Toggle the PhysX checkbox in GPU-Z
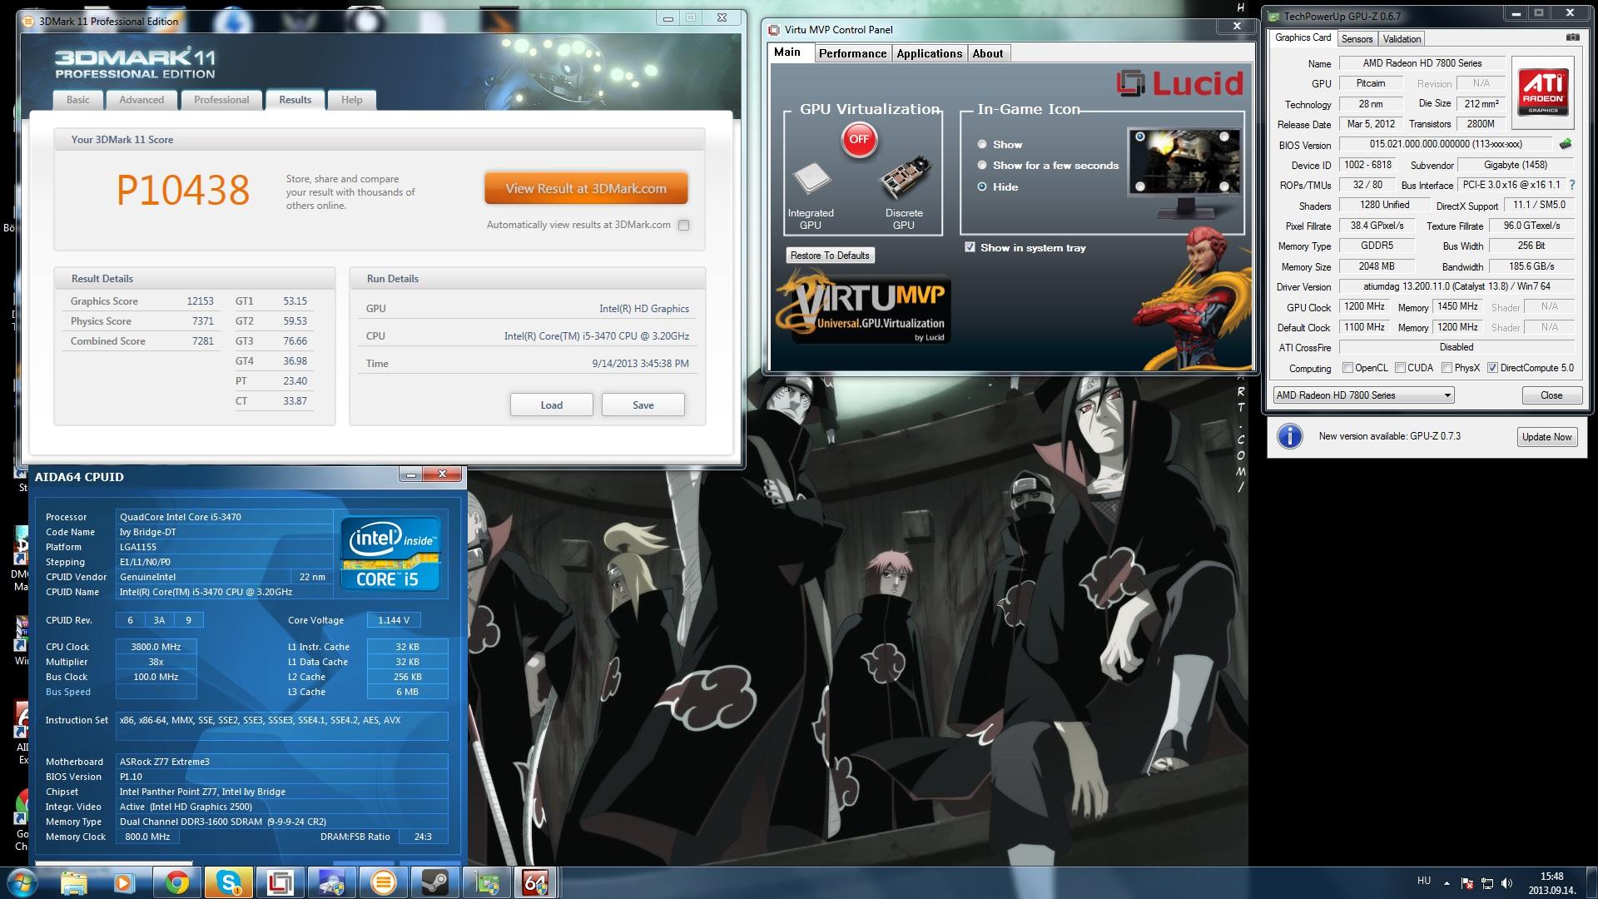This screenshot has width=1598, height=899. coord(1447,367)
